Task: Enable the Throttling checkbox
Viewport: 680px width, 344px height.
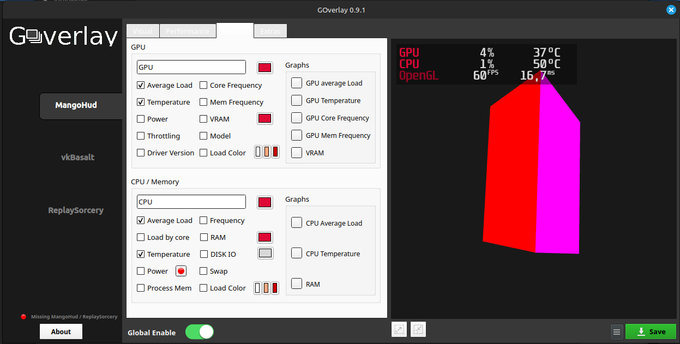Action: [141, 136]
